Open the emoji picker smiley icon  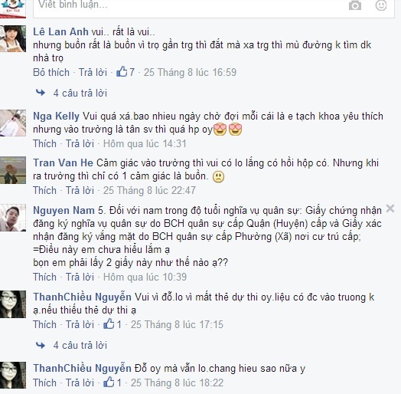pyautogui.click(x=381, y=5)
